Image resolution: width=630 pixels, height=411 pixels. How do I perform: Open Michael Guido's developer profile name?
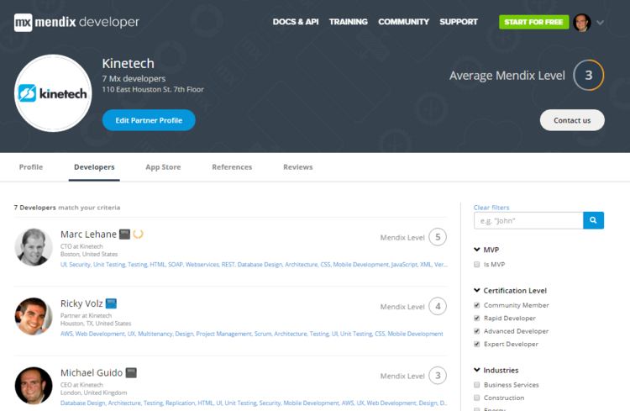pos(92,373)
